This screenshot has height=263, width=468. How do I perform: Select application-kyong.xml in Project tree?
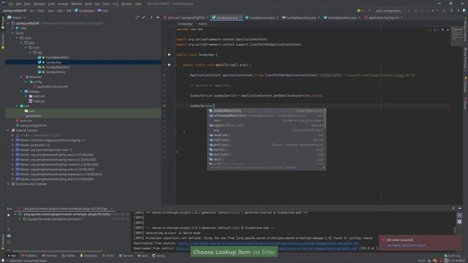(x=50, y=86)
